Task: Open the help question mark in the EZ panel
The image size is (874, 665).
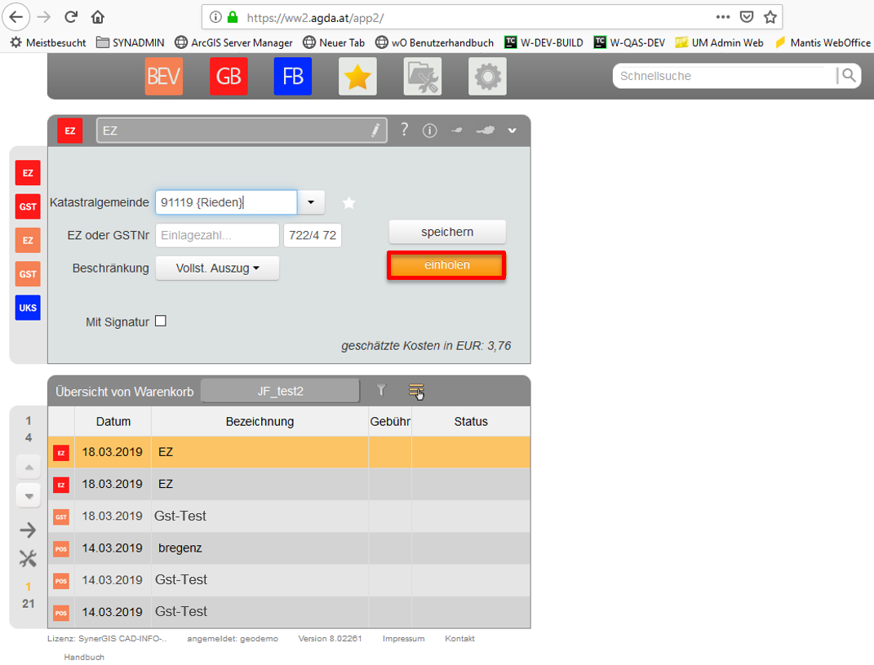Action: pos(404,130)
